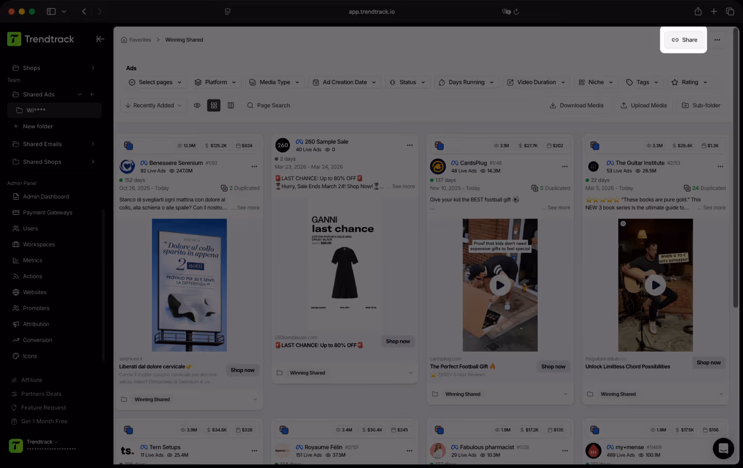
Task: Click Shop now on the Benessere Serenium ad
Action: (243, 370)
